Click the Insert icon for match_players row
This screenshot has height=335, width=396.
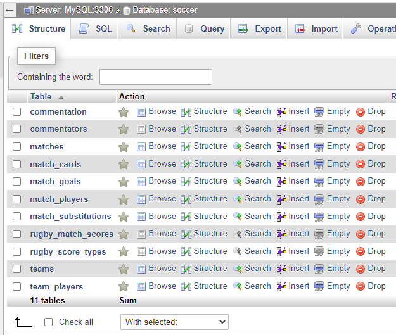pos(281,199)
